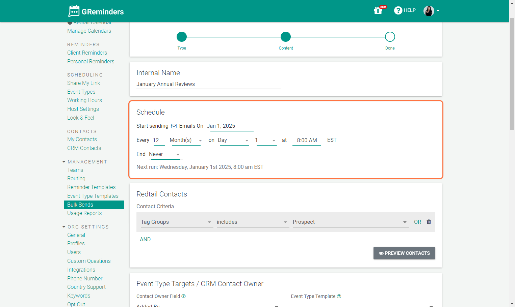Collapse the ORG SETTINGS sidebar section
This screenshot has width=515, height=307.
point(64,226)
